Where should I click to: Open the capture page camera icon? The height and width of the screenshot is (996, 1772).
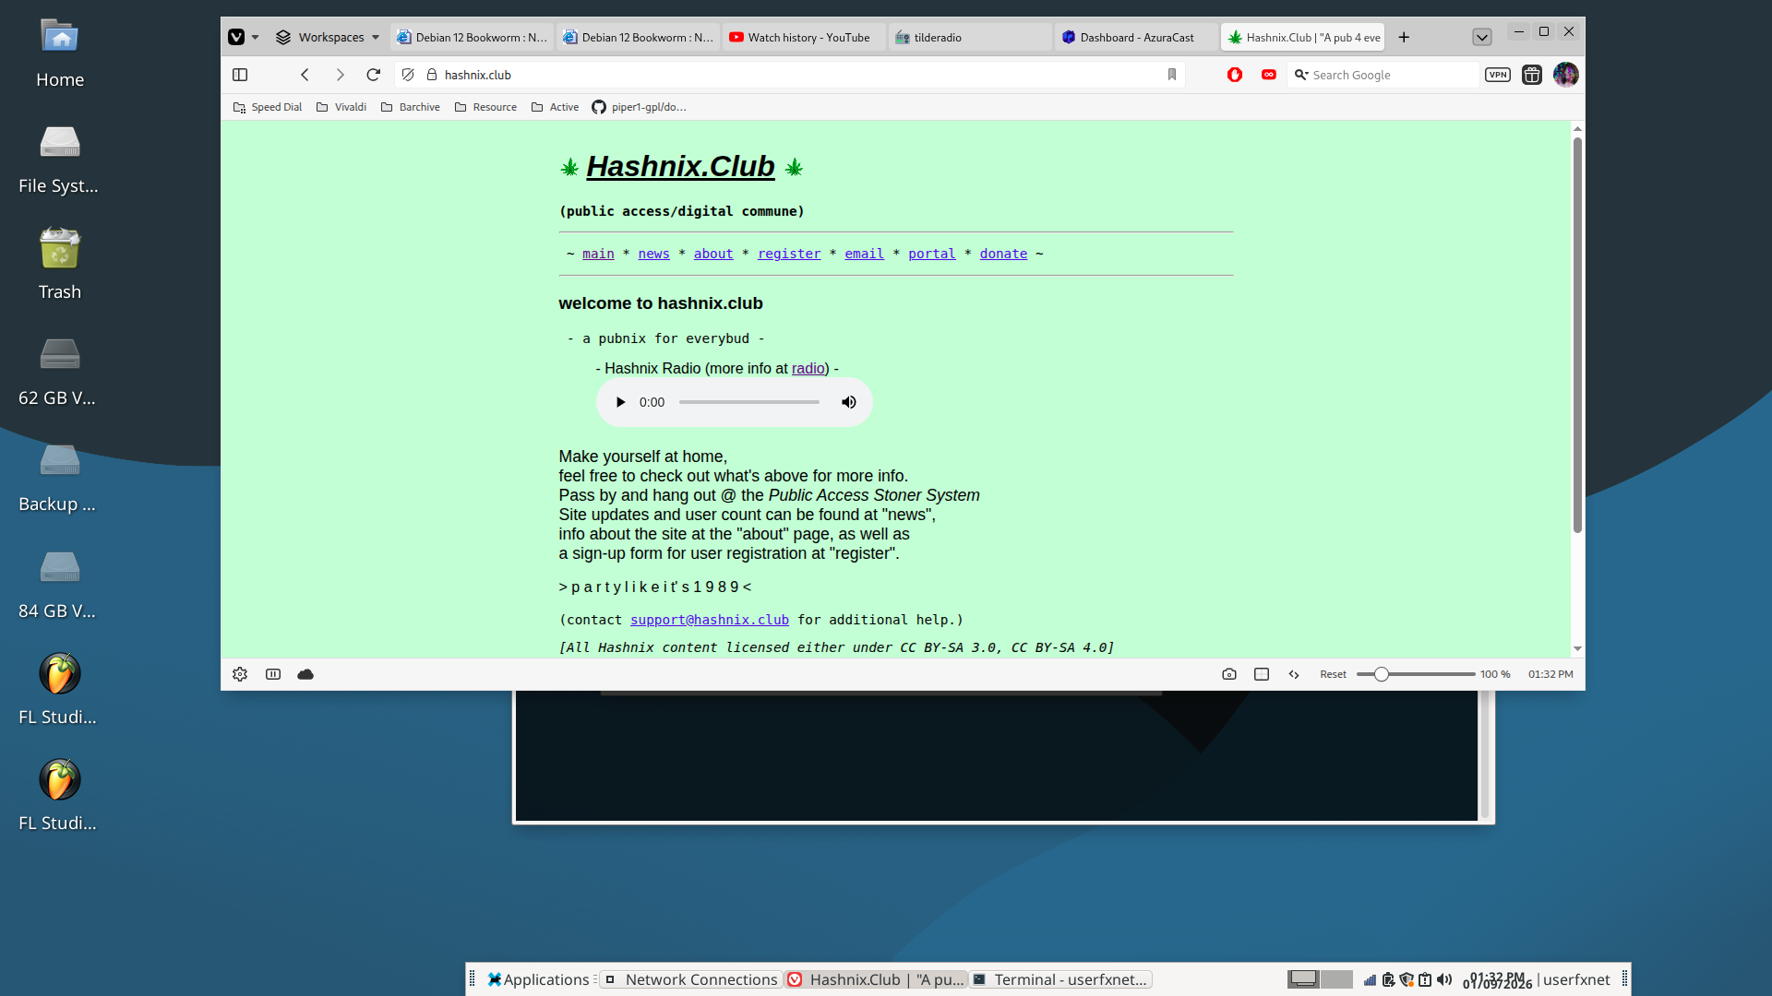pos(1228,674)
